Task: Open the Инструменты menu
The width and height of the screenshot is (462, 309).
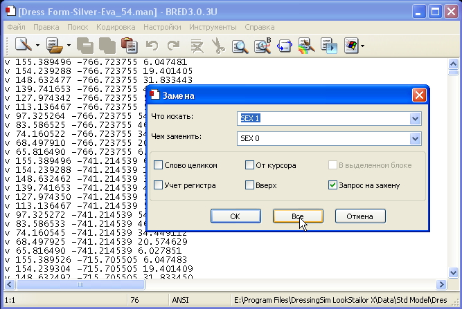Action: coord(213,27)
